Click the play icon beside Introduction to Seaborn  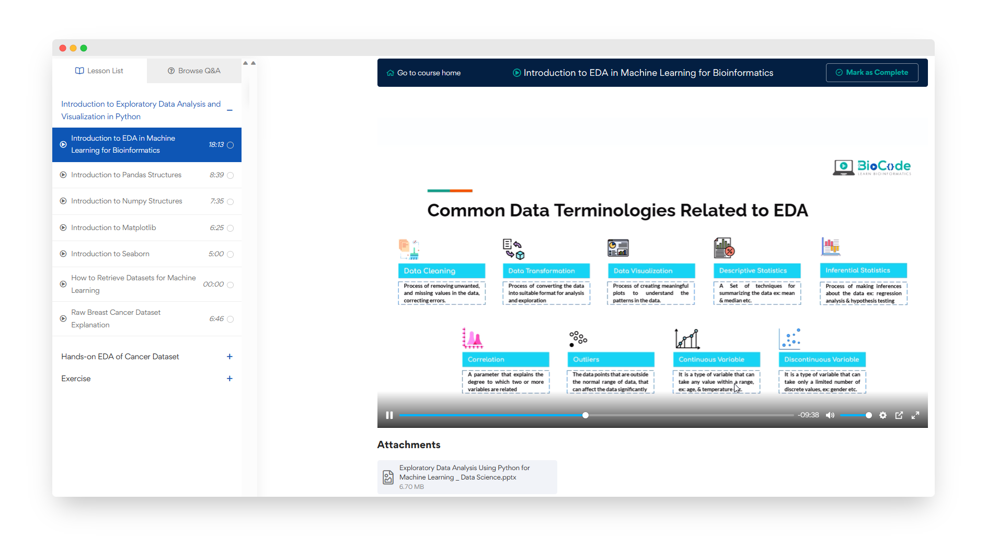tap(63, 254)
